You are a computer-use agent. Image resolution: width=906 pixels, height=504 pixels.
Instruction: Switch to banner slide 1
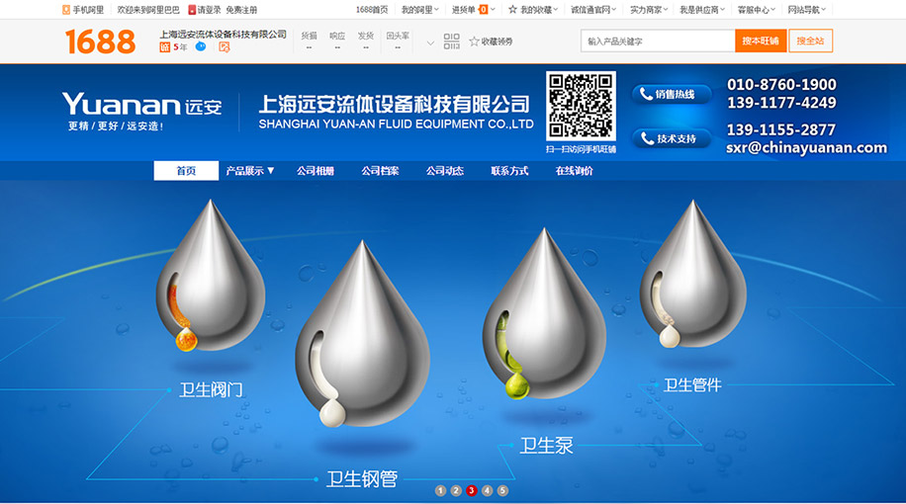pos(440,490)
